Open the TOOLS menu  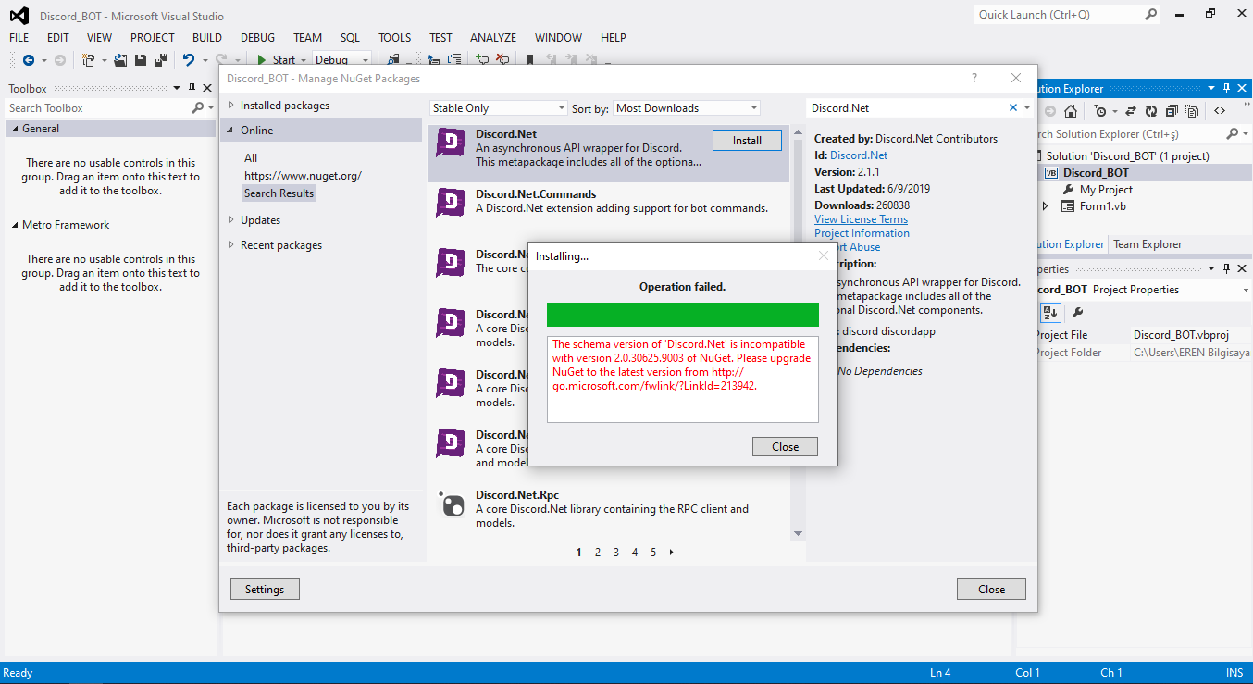395,38
